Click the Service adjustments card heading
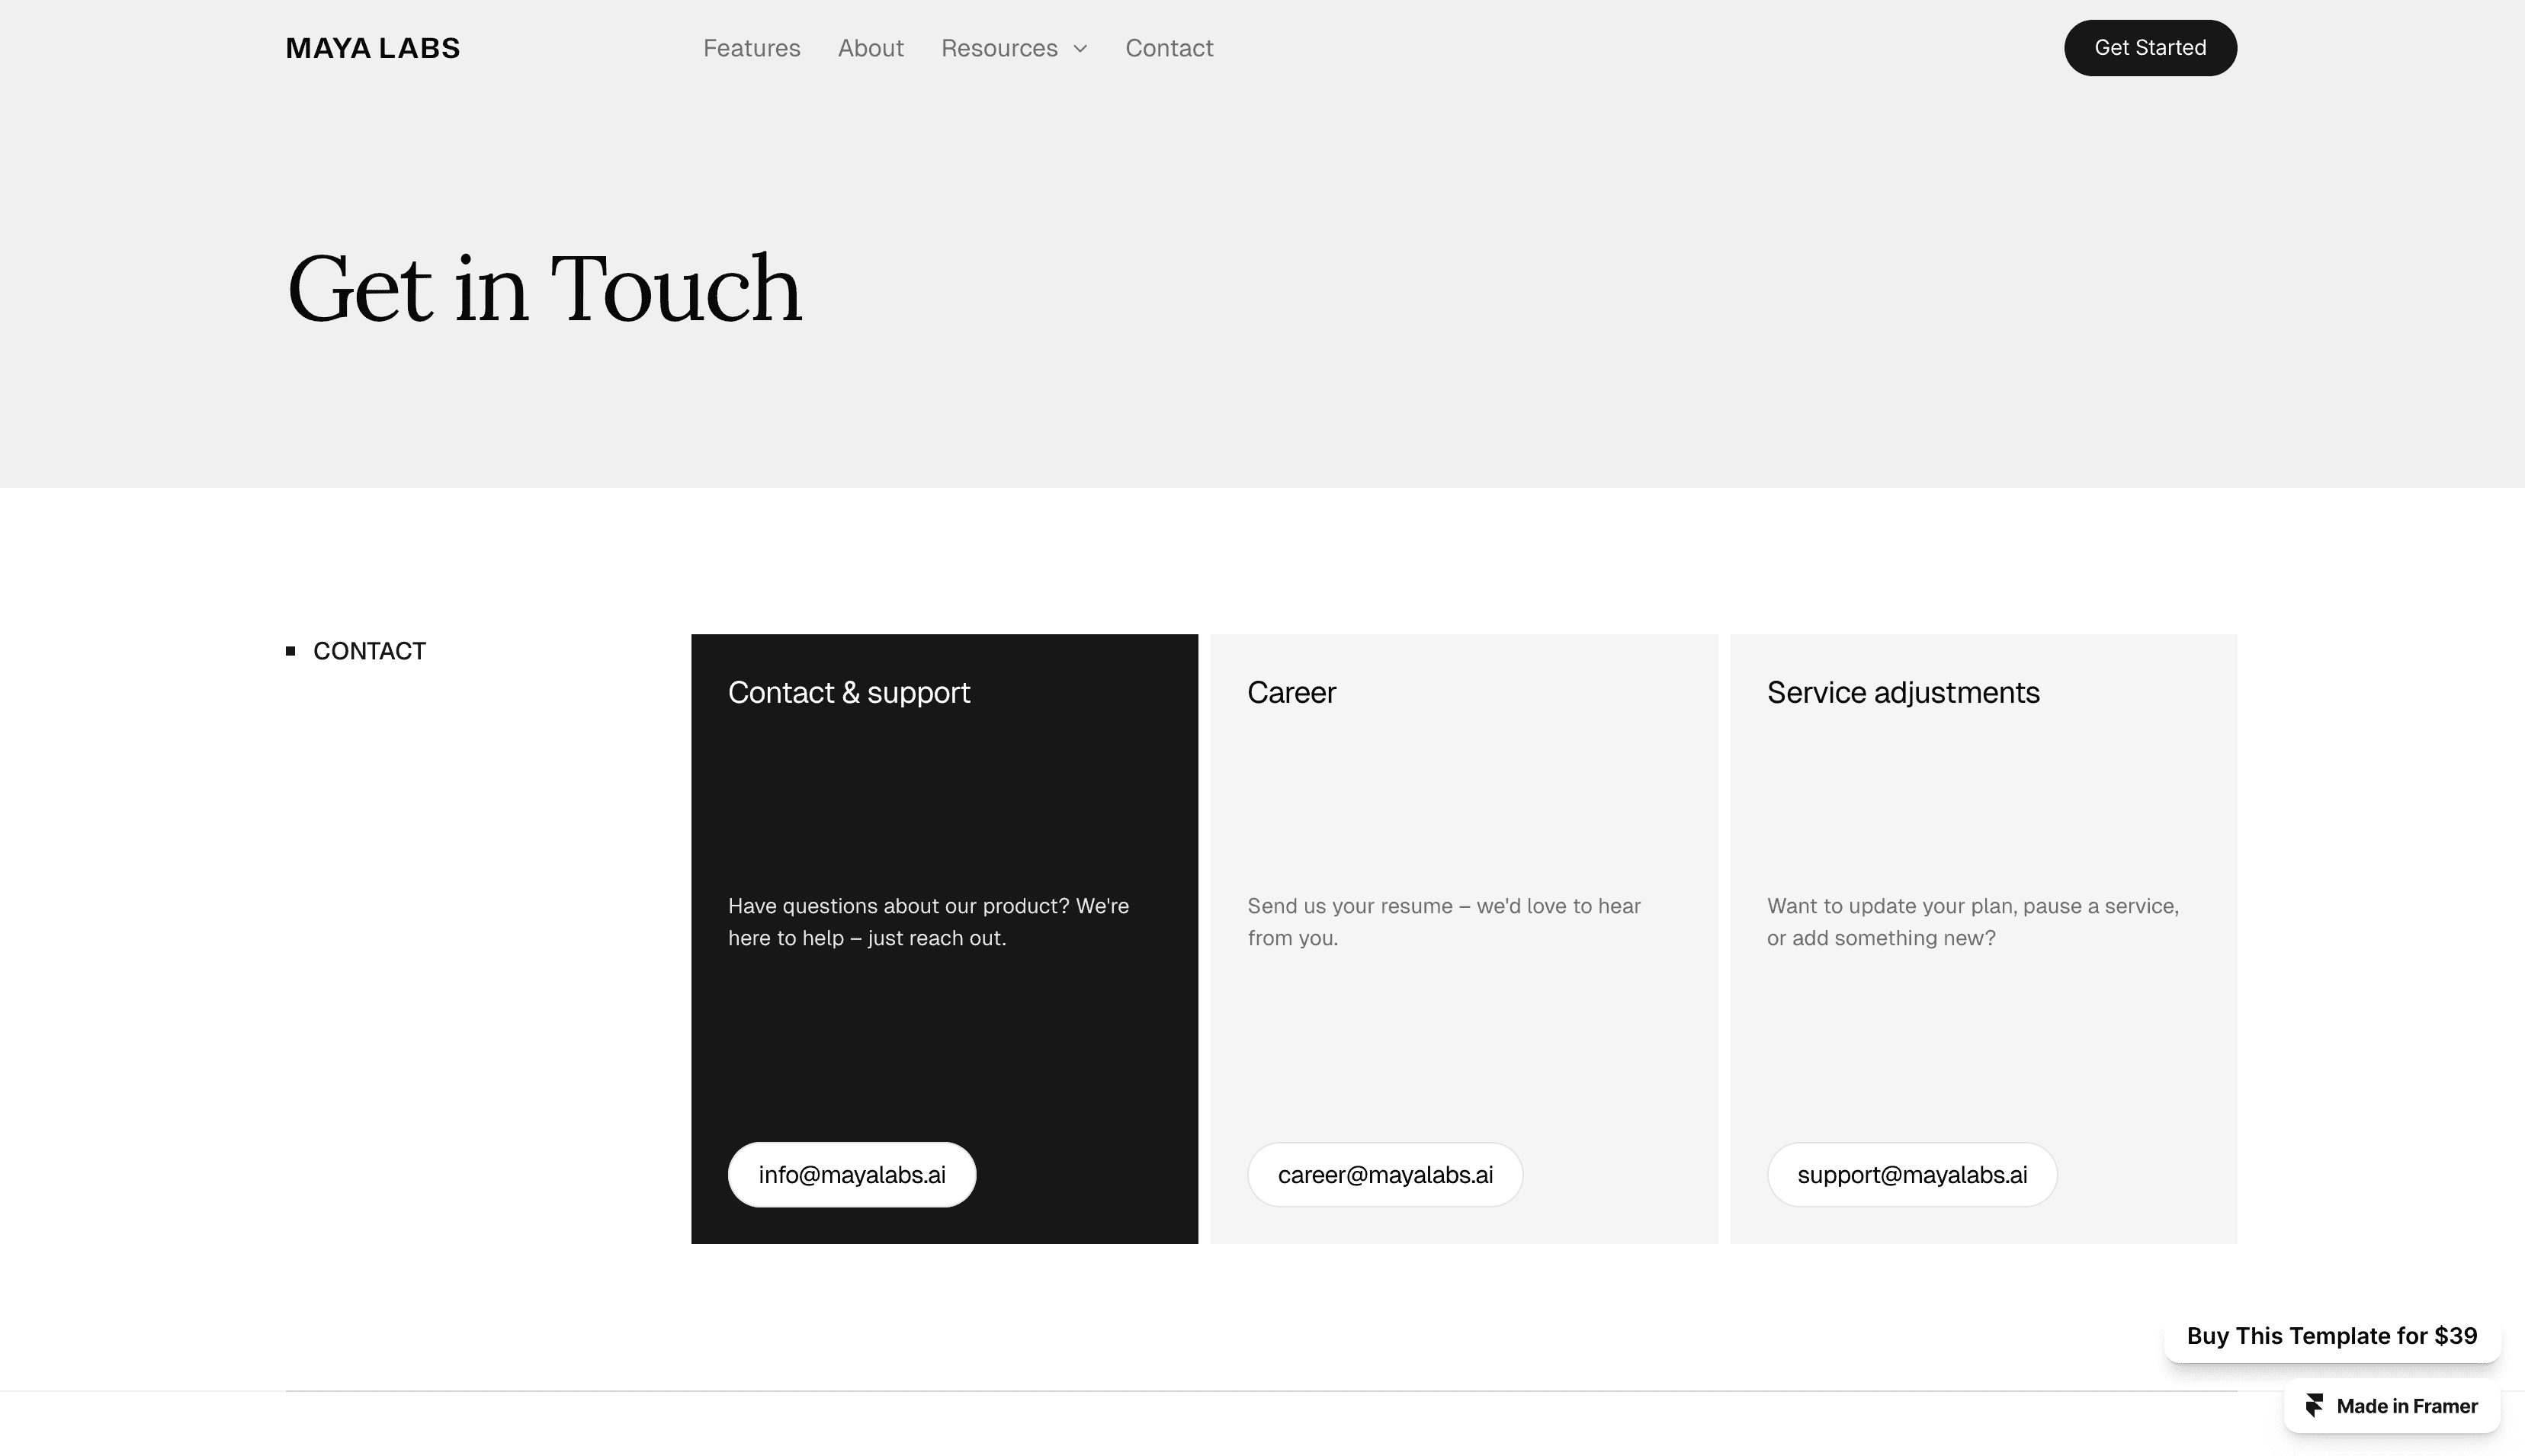The height and width of the screenshot is (1456, 2525). tap(1902, 692)
